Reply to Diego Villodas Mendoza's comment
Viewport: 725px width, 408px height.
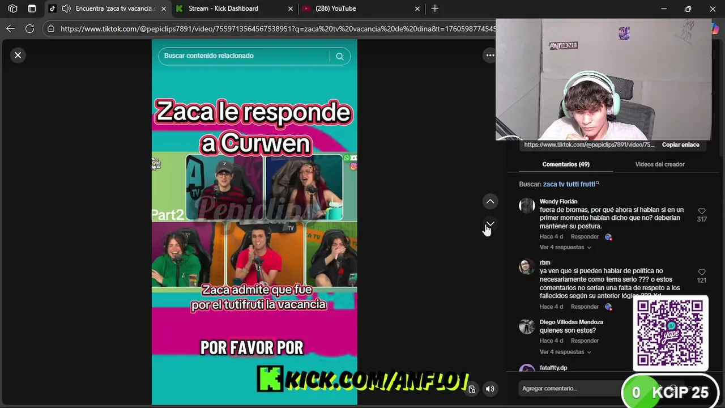point(585,341)
